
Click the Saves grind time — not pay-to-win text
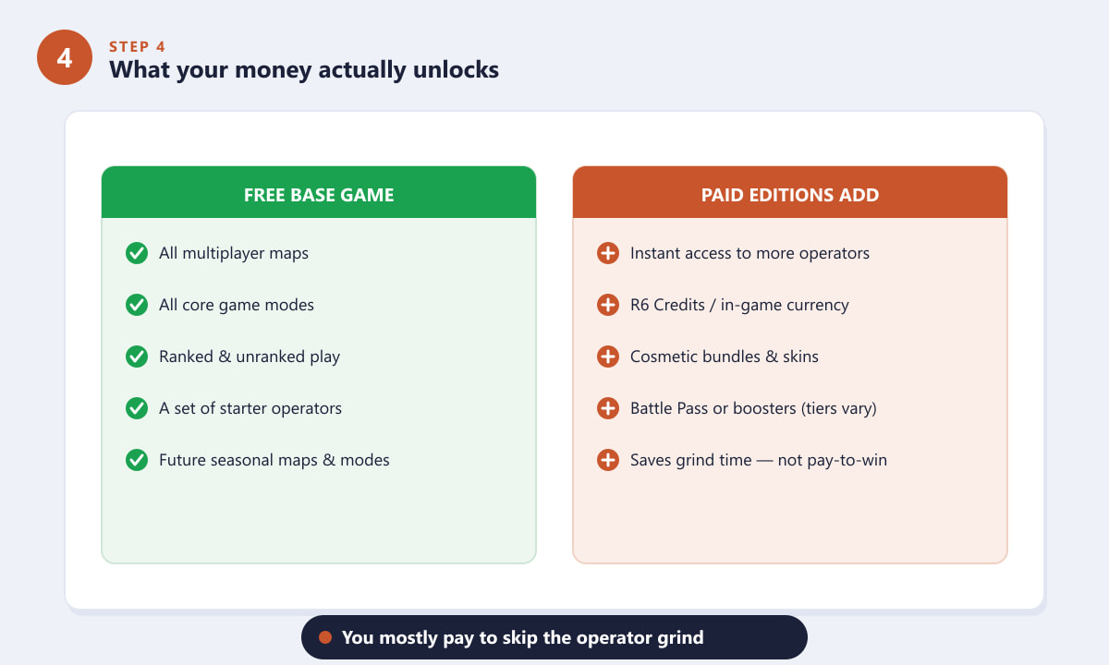[x=759, y=460]
